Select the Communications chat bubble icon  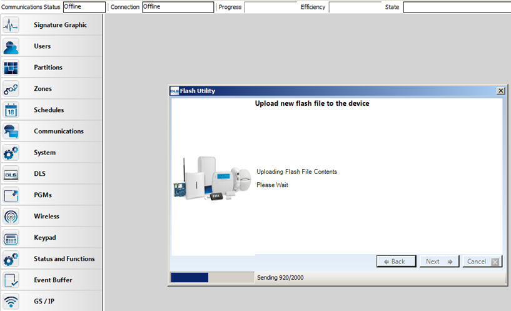11,131
